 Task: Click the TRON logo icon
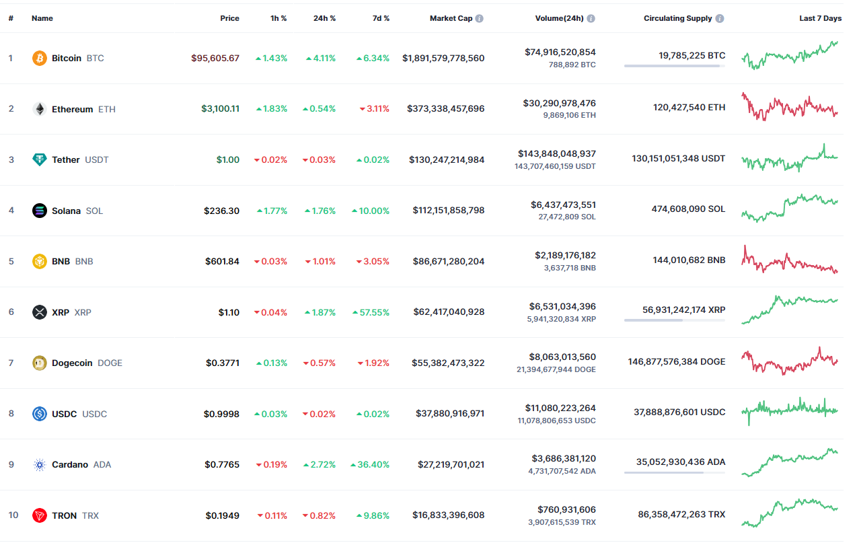[40, 516]
